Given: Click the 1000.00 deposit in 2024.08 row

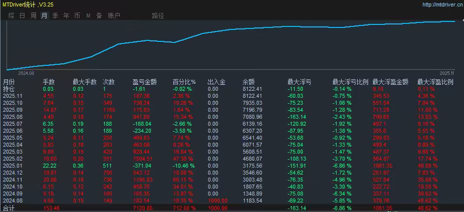Looking at the screenshot, I should pyautogui.click(x=217, y=201).
